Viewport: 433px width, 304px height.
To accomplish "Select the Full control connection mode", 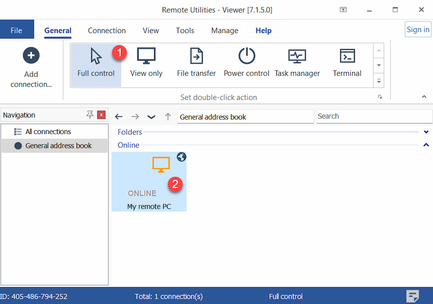I will (x=96, y=62).
